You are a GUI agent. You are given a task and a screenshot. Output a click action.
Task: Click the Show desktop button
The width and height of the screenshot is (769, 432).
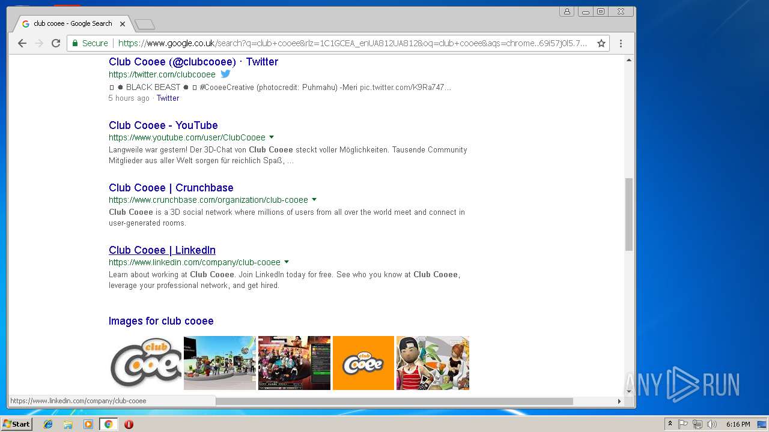(x=763, y=424)
